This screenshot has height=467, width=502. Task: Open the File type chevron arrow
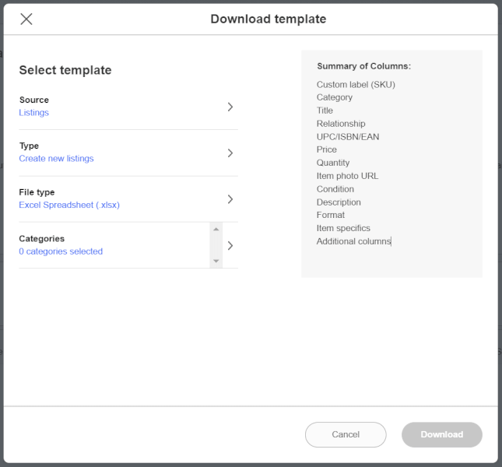(x=230, y=199)
